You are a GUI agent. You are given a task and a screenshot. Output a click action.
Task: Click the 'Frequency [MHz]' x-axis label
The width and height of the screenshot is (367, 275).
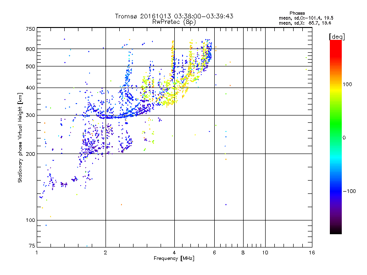click(174, 258)
